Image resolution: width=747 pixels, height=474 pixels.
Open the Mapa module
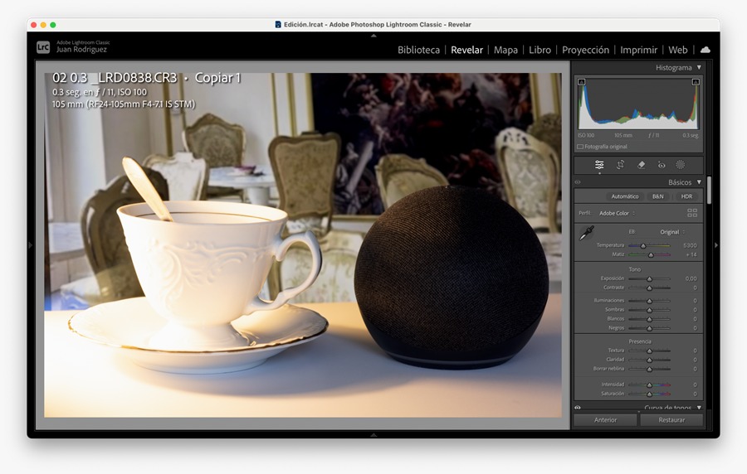click(x=505, y=50)
